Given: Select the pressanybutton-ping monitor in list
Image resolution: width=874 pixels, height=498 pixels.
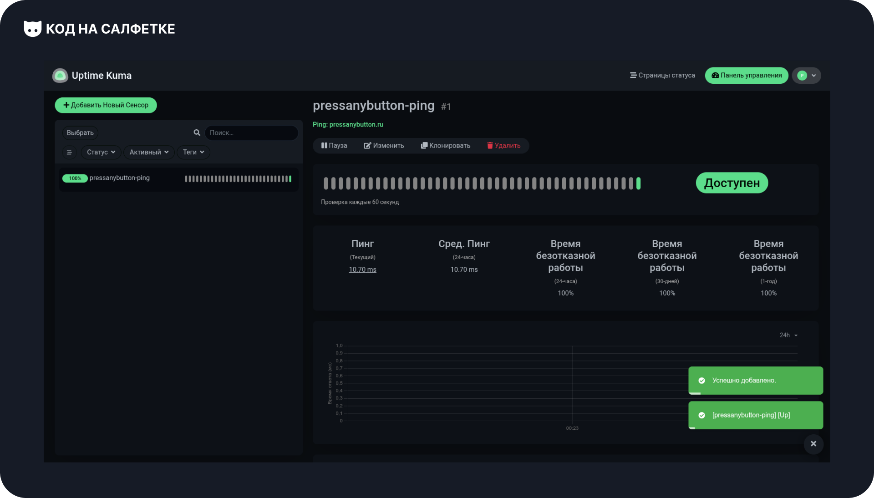Looking at the screenshot, I should (x=178, y=178).
